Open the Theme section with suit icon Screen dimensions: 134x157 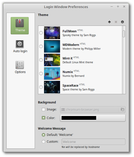20,26
